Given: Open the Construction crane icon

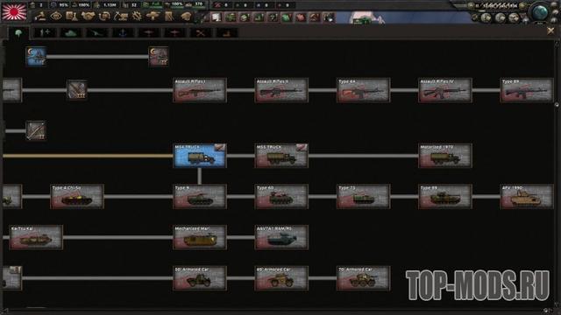Looking at the screenshot, I should [x=121, y=16].
